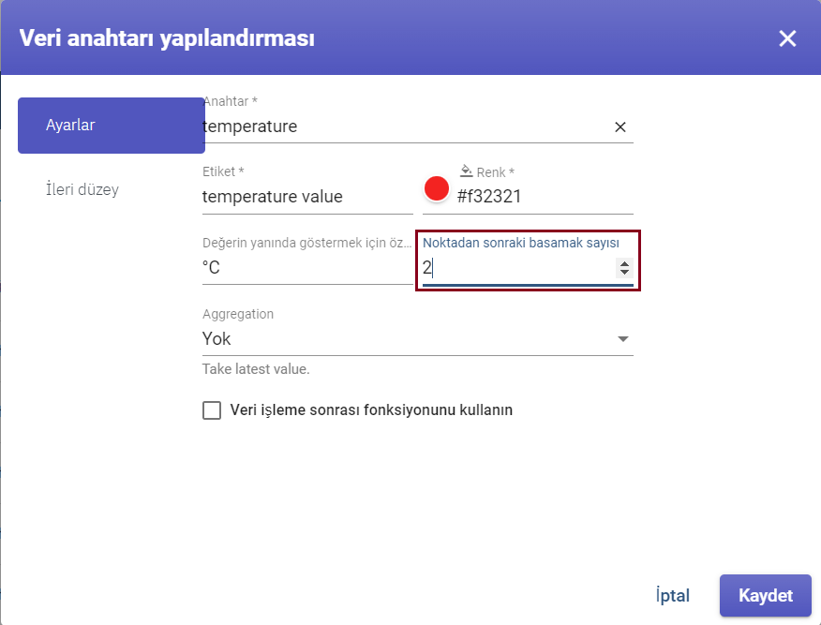Open the red color picker swatch
The height and width of the screenshot is (625, 821).
click(436, 188)
